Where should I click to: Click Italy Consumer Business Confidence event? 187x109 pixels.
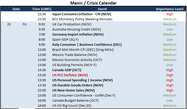pyautogui.click(x=87, y=45)
